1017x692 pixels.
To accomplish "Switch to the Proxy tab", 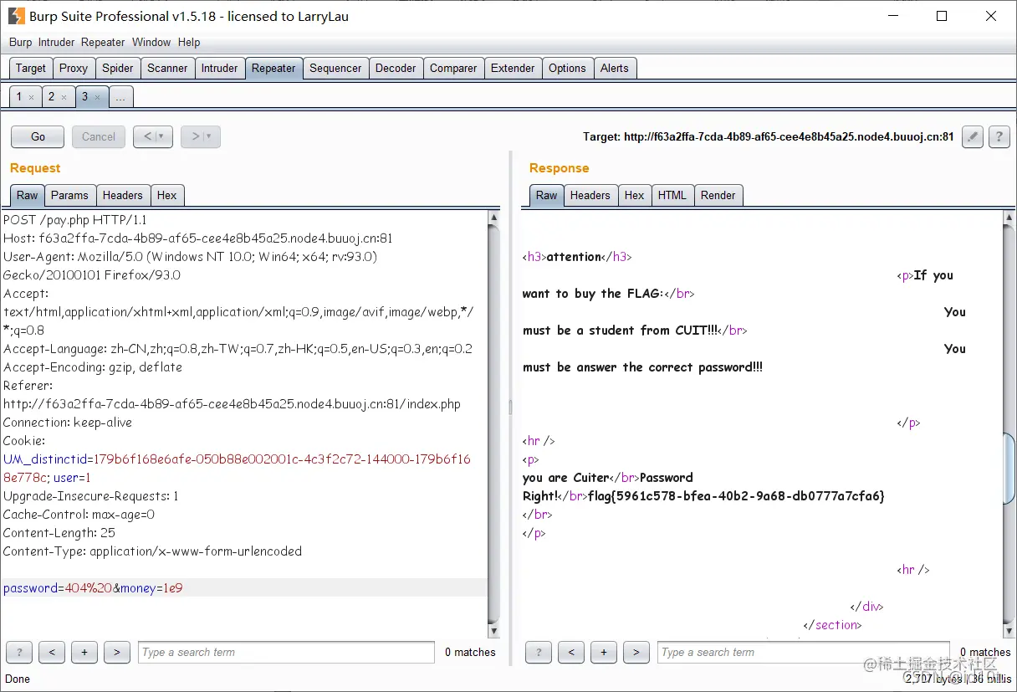I will tap(74, 69).
